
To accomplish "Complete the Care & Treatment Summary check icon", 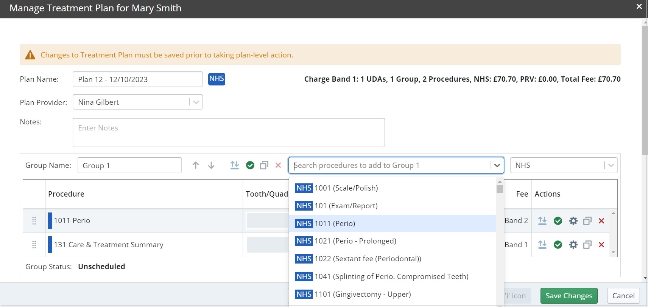I will point(558,245).
